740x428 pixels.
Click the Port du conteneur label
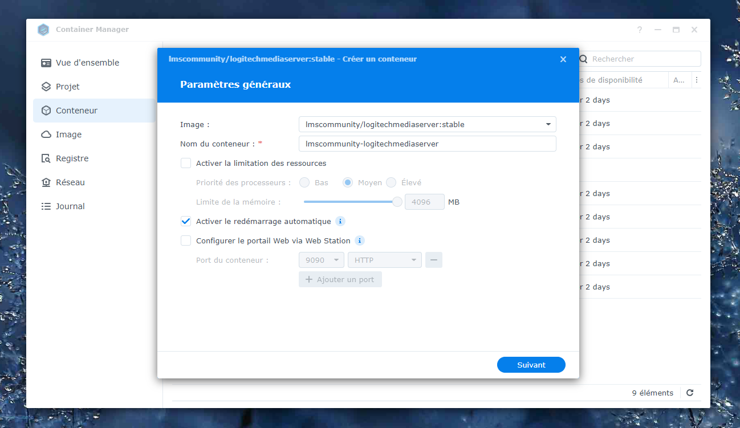(x=232, y=260)
